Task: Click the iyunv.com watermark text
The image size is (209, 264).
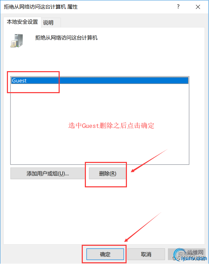Action: click(x=194, y=258)
